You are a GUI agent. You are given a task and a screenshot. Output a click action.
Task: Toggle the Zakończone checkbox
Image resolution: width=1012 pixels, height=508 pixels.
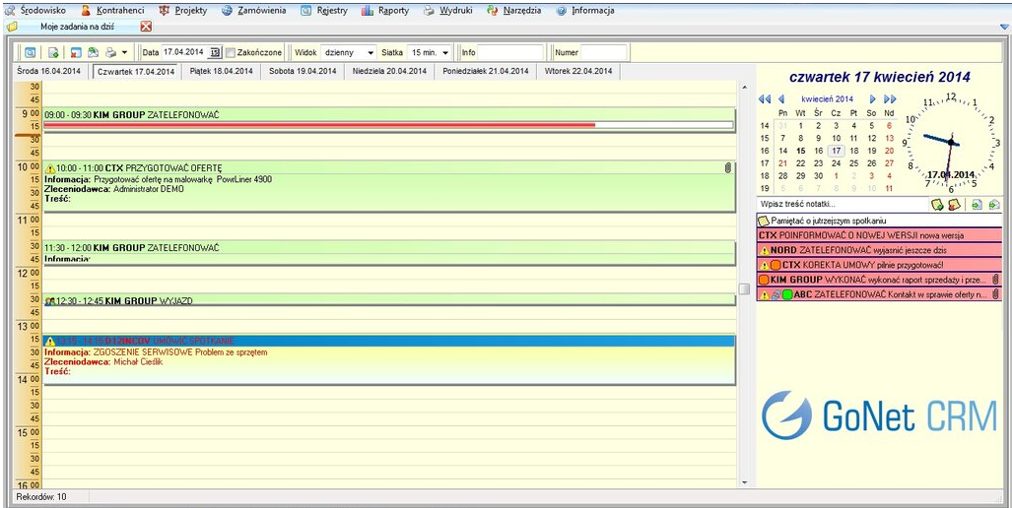click(x=231, y=52)
